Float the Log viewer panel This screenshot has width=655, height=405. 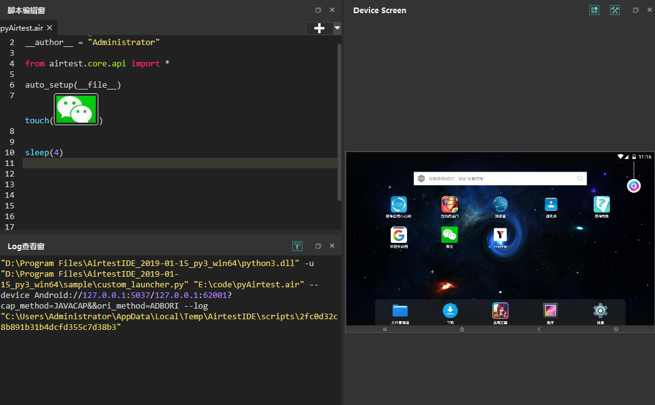point(318,246)
